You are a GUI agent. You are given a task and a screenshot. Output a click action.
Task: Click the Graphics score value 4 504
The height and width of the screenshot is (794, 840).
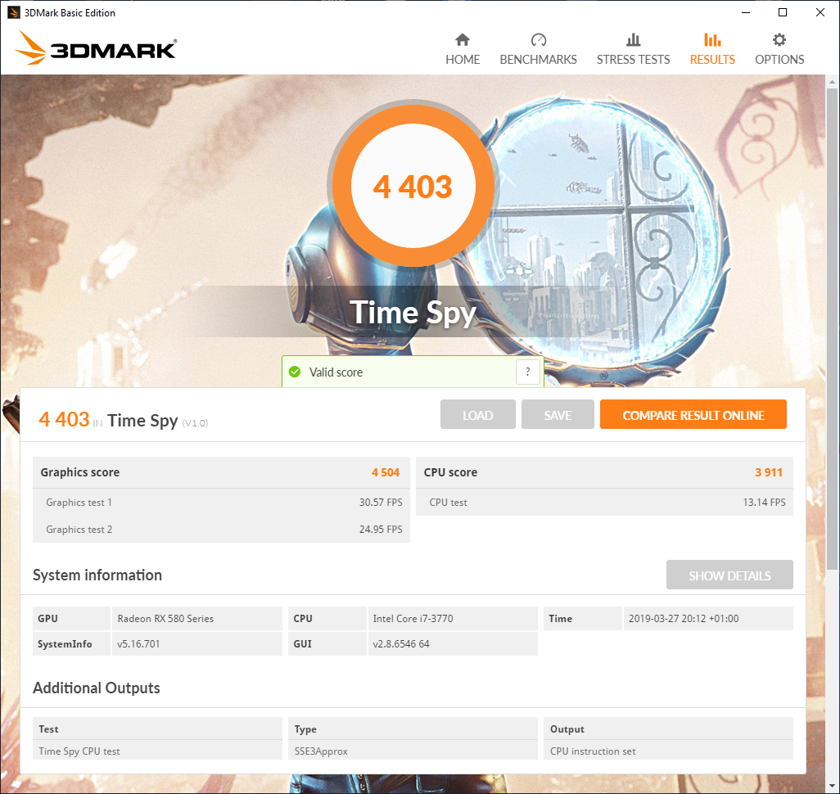point(386,472)
